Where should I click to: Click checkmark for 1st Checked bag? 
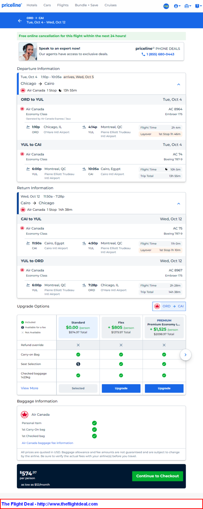(x=94, y=436)
